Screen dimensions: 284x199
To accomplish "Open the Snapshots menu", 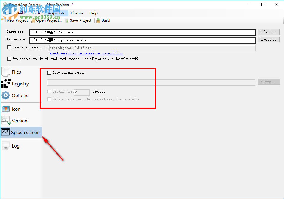I will tap(56, 13).
